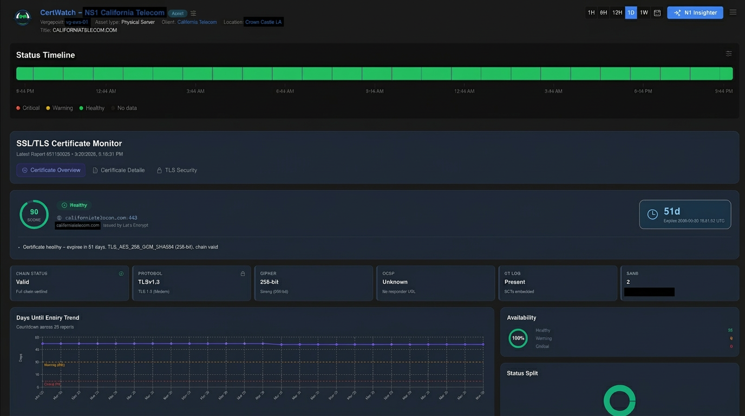The width and height of the screenshot is (745, 416).
Task: Open the calendar date-range picker icon
Action: pos(657,12)
